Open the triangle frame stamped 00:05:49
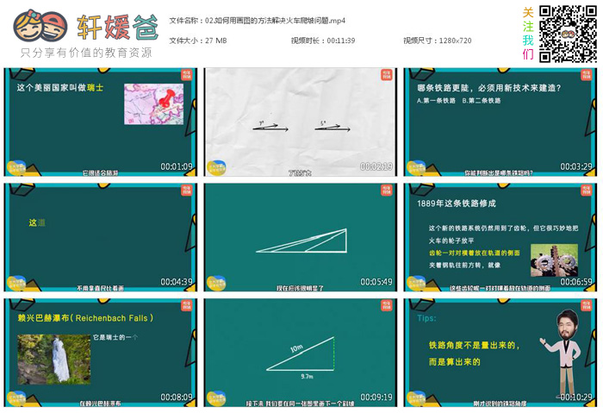This screenshot has width=603, height=413. pyautogui.click(x=301, y=237)
